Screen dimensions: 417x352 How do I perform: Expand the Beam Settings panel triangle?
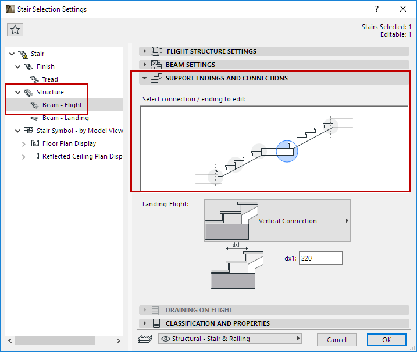(144, 65)
